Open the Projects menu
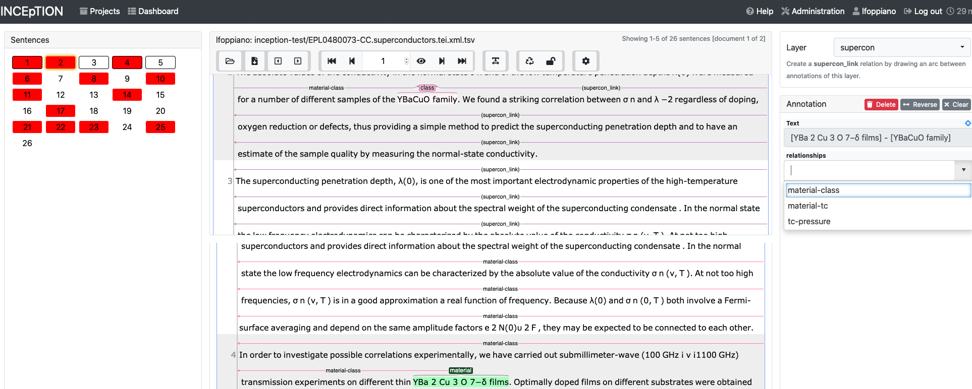Screen dimensions: 972x389 100,11
